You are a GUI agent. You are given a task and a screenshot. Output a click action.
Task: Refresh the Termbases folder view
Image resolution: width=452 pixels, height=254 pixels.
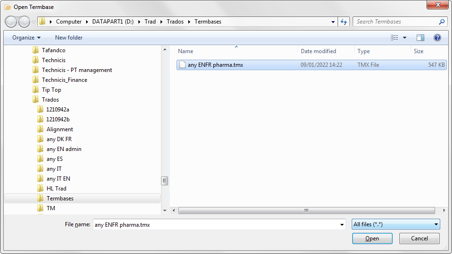pyautogui.click(x=344, y=22)
